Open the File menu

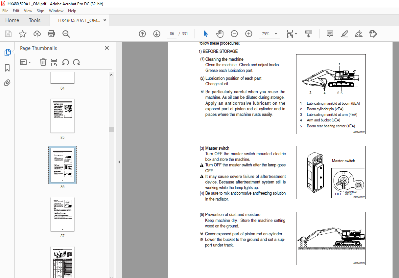click(x=5, y=11)
